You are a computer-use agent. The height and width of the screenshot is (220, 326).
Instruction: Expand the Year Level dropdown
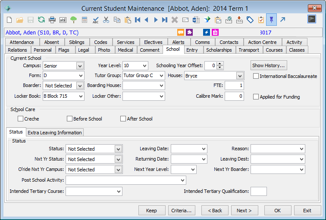coord(144,66)
